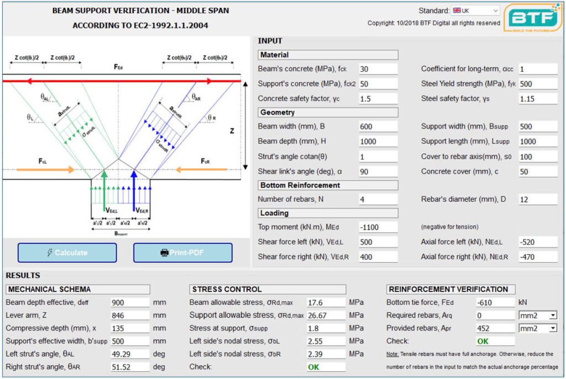Click the BTF Build The Future logo
Image resolution: width=566 pixels, height=379 pixels.
click(x=533, y=18)
